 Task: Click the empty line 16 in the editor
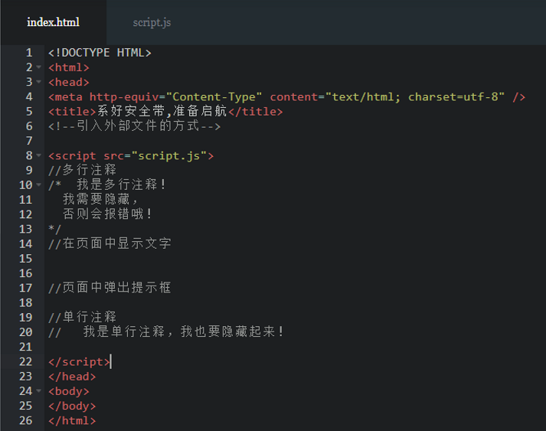(230, 273)
